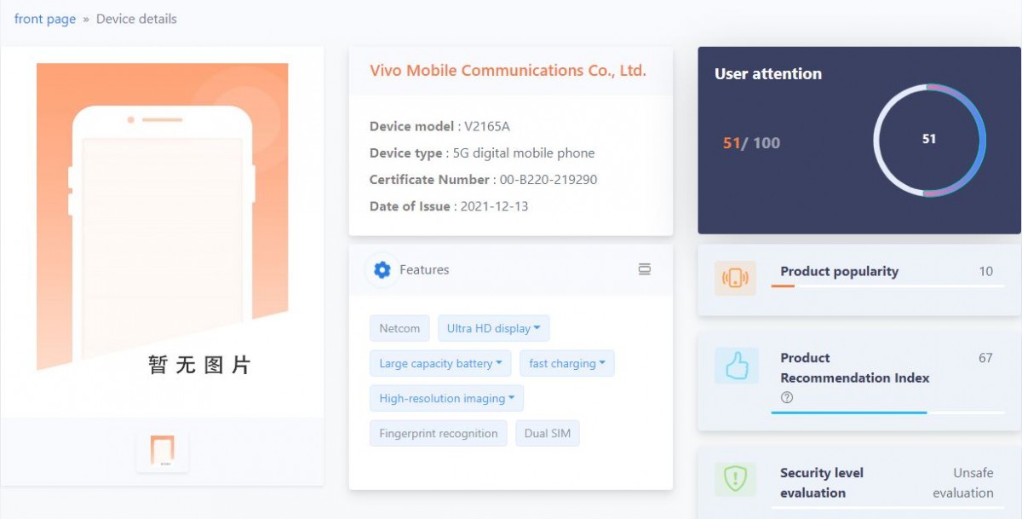
Task: Select the small device thumbnail below image
Action: pyautogui.click(x=162, y=450)
